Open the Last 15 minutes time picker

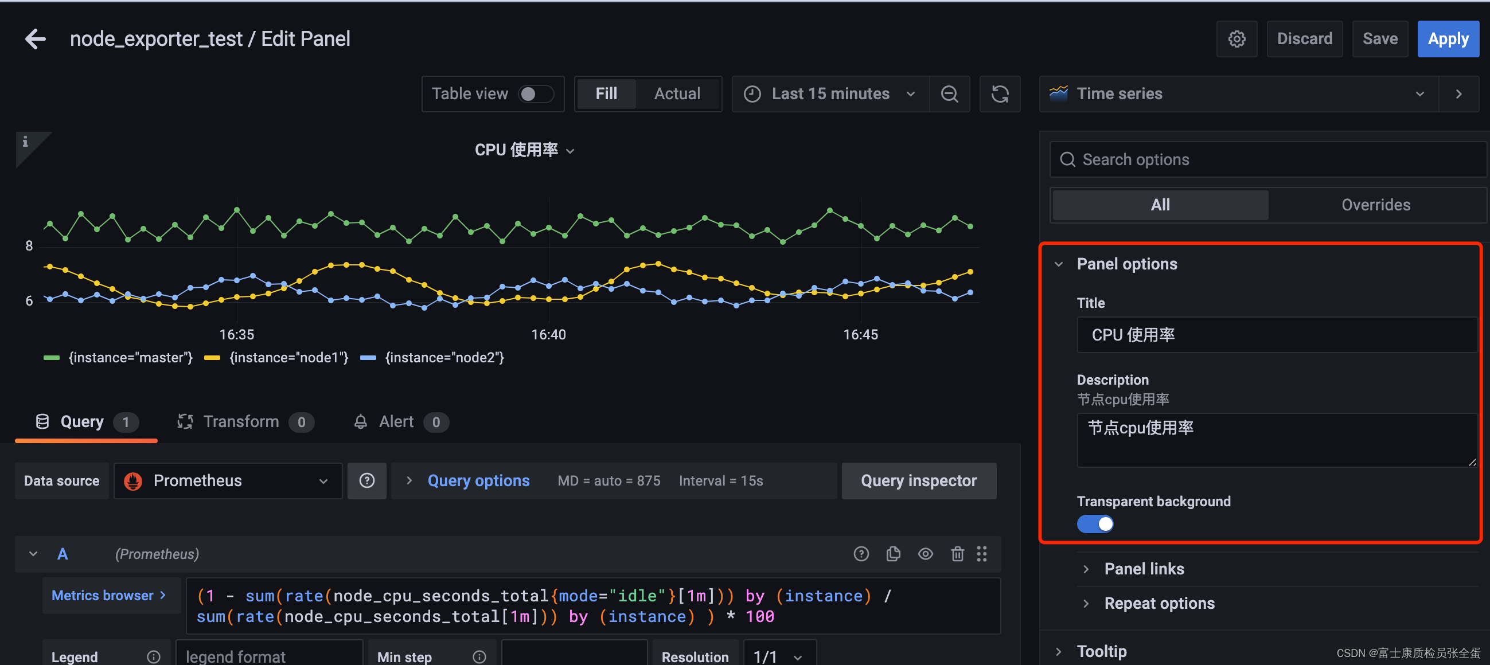pyautogui.click(x=830, y=93)
